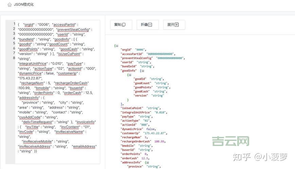Click line number 8 in editor gutter
Screen dimensions: 295x169
click(14, 58)
